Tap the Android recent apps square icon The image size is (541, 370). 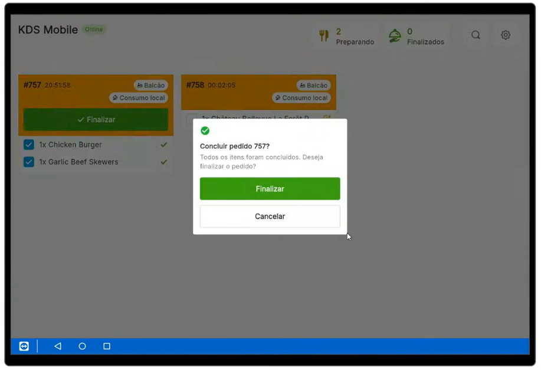(107, 346)
